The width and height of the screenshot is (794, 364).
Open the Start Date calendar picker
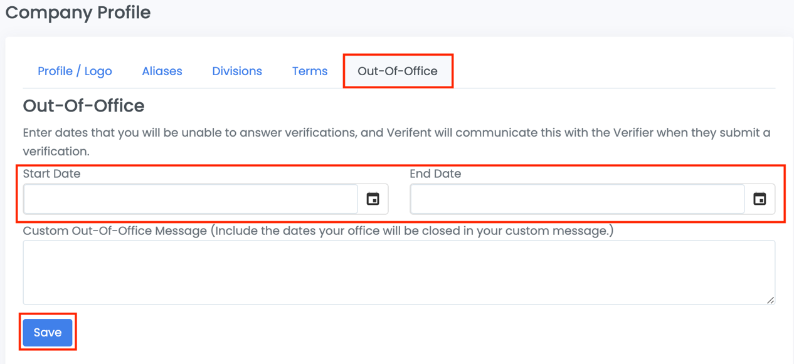373,199
